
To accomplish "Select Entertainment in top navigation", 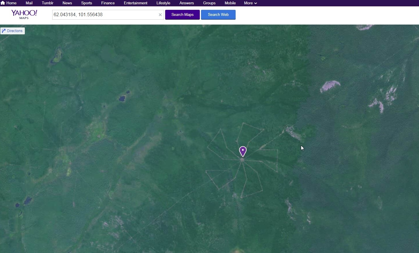I will [135, 3].
